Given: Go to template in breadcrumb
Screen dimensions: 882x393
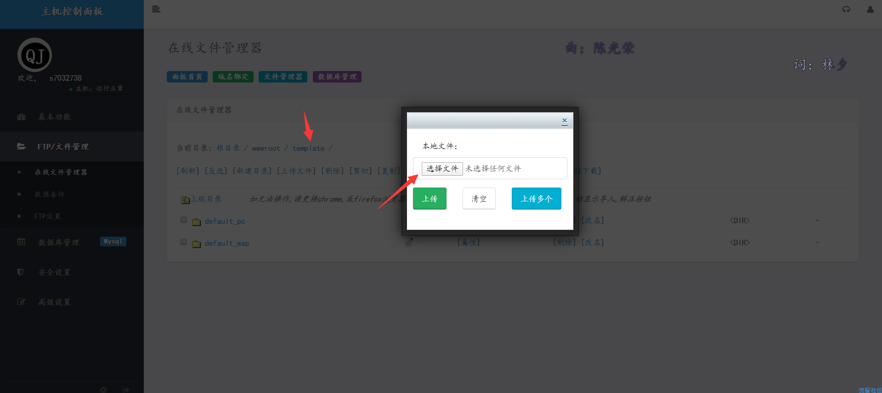Looking at the screenshot, I should tap(308, 148).
